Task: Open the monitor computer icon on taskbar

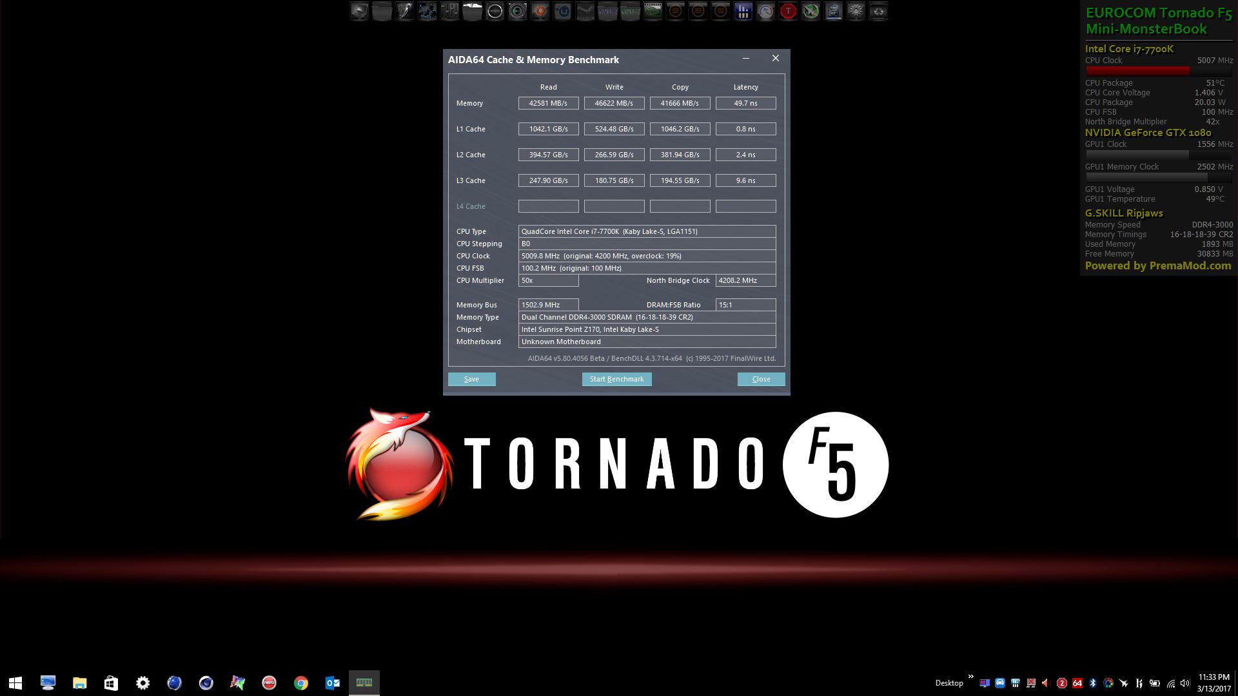Action: (x=48, y=682)
